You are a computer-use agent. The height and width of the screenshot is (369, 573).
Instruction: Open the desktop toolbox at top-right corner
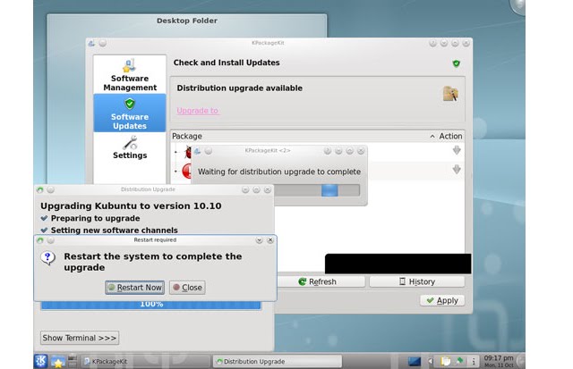pos(517,5)
